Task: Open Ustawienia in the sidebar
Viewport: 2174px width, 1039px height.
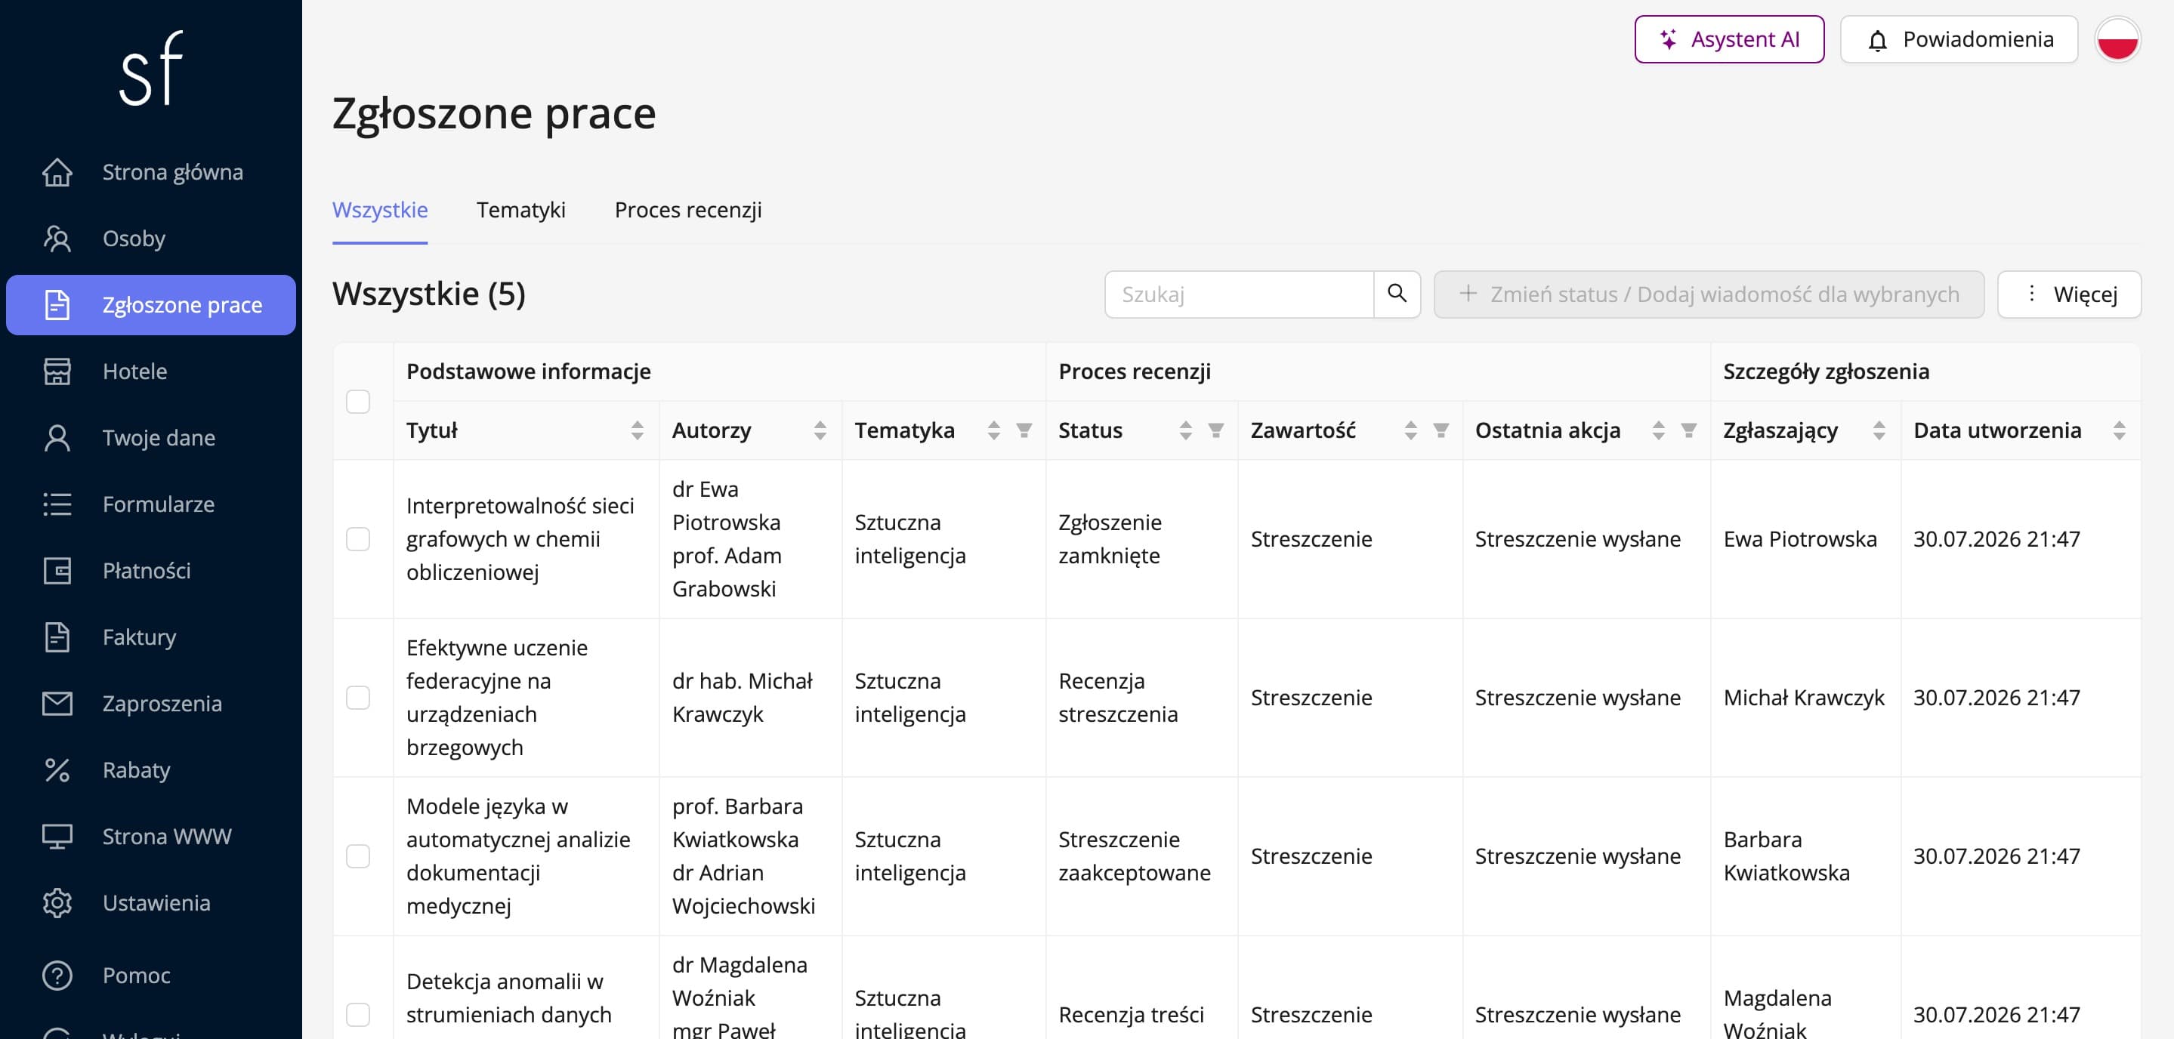Action: [151, 903]
